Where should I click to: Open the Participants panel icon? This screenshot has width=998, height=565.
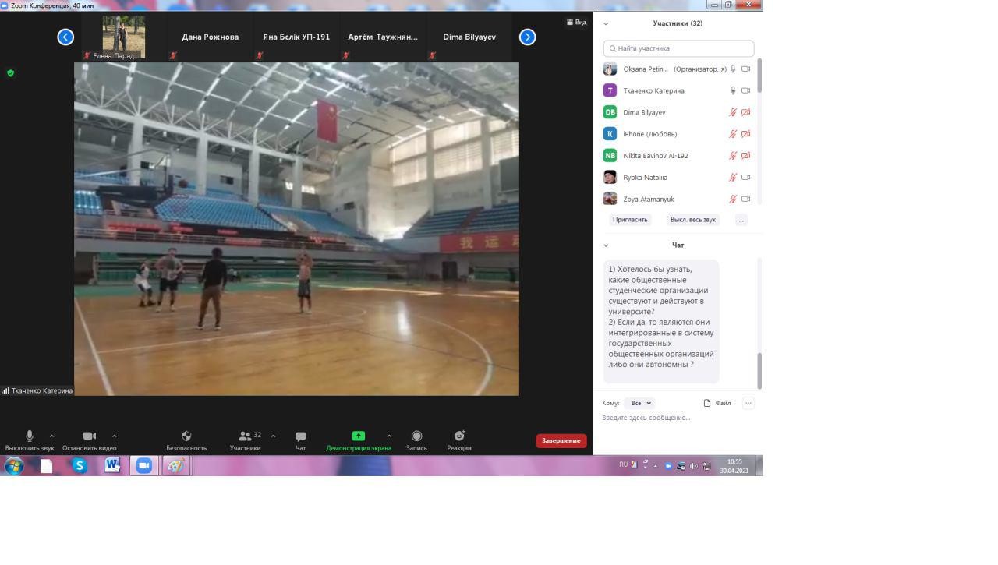[x=246, y=436]
